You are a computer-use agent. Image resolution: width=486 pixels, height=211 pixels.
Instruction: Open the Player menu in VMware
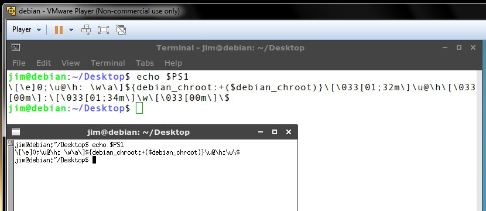(x=26, y=29)
